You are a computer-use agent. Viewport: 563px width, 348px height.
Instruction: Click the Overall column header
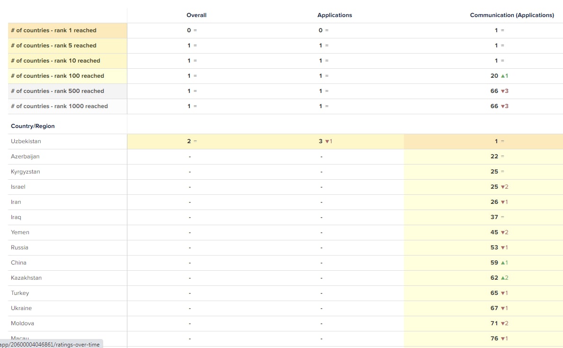[197, 15]
